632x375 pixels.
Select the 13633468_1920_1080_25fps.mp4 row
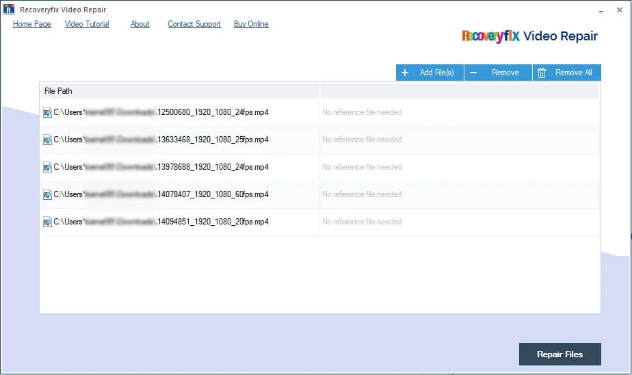click(320, 140)
